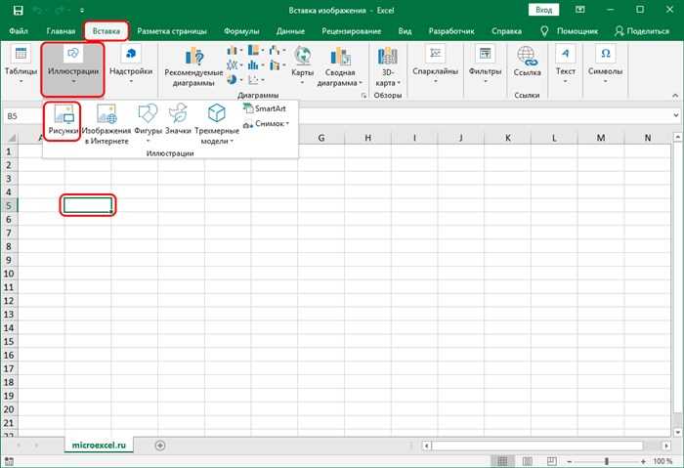The height and width of the screenshot is (468, 684).
Task: Switch to Page Layout view in status bar
Action: [x=528, y=461]
